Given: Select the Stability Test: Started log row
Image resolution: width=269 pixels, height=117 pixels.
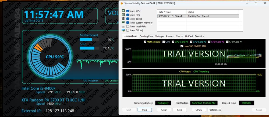Looking at the screenshot, I should (198, 16).
